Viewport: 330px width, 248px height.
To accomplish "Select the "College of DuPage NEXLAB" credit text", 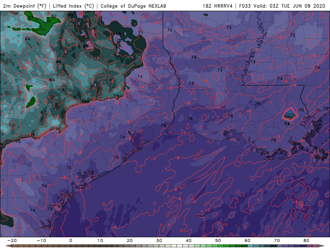I will point(133,6).
